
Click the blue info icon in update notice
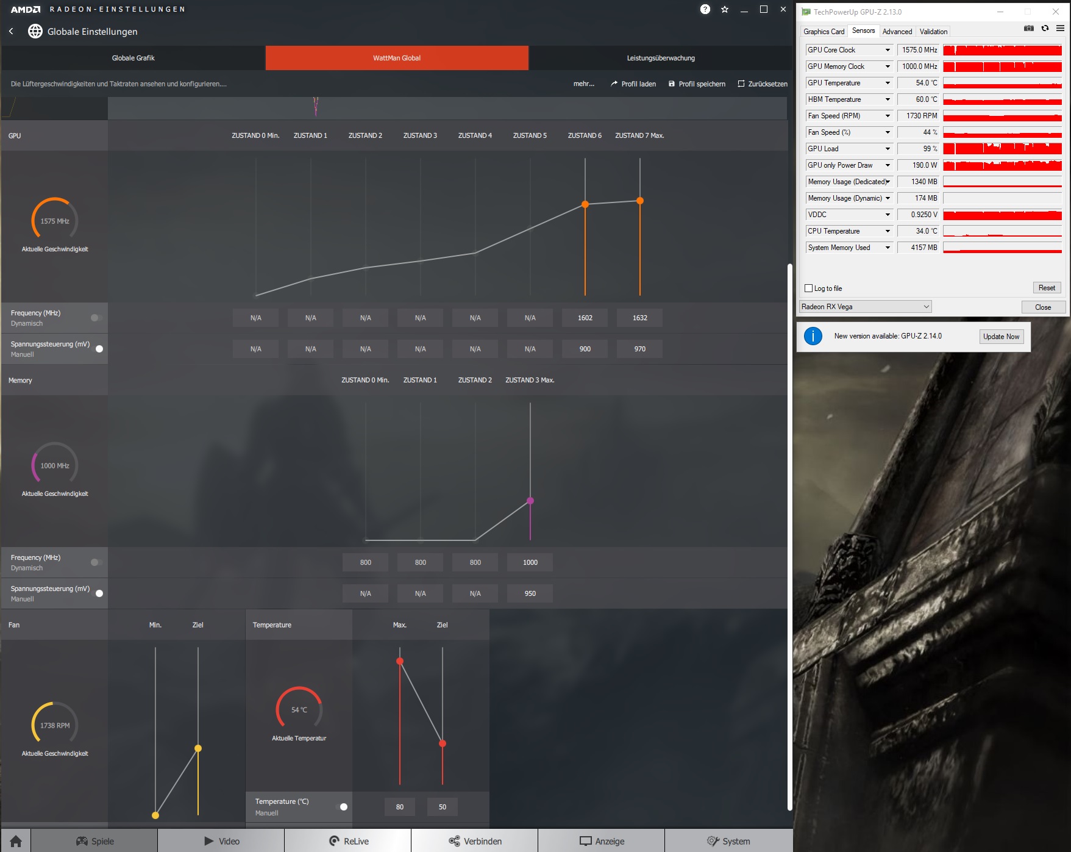point(813,336)
